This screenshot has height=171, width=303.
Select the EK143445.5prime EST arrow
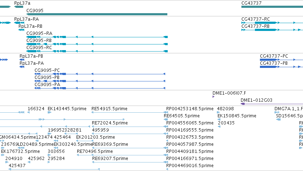click(x=49, y=112)
